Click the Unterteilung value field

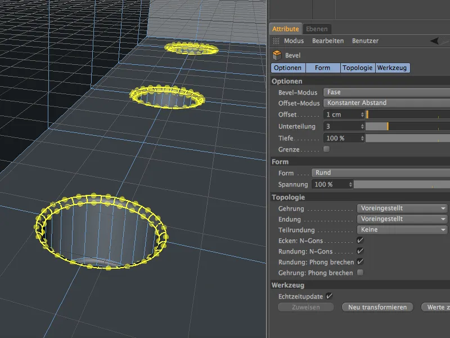[341, 126]
